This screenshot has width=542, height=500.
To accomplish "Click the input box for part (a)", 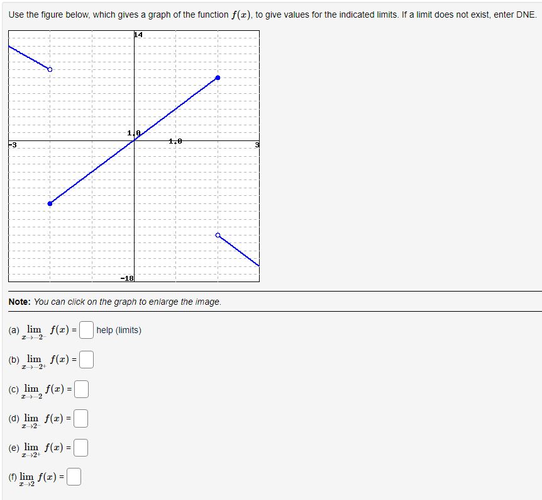I will pos(85,329).
